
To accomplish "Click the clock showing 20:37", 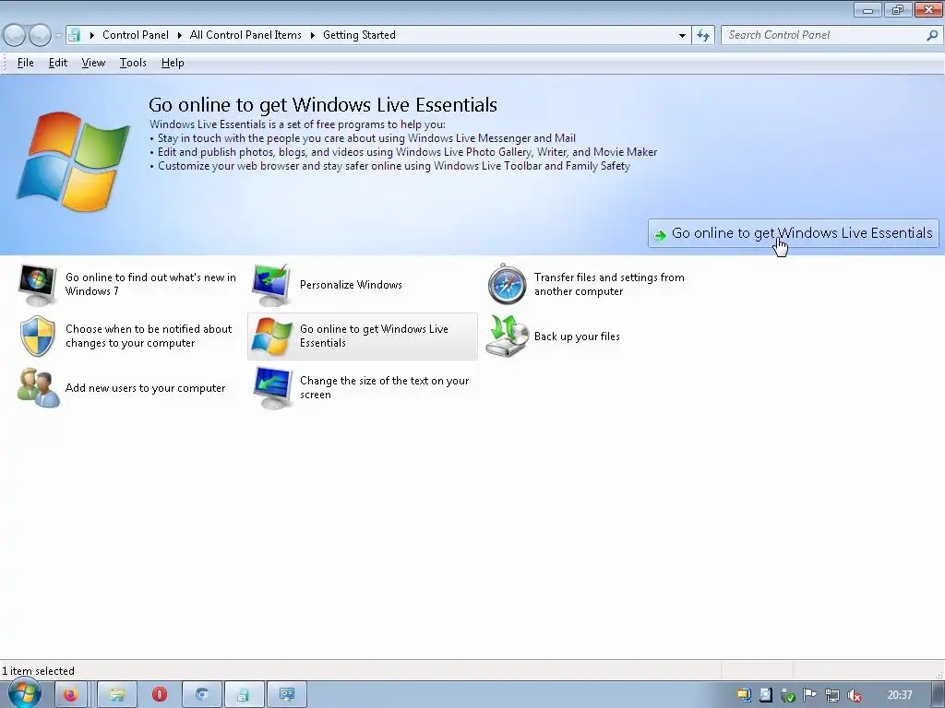I will 900,695.
